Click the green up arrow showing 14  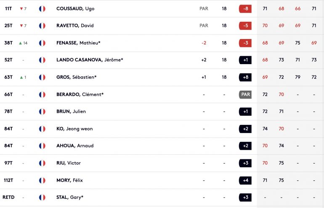point(20,43)
